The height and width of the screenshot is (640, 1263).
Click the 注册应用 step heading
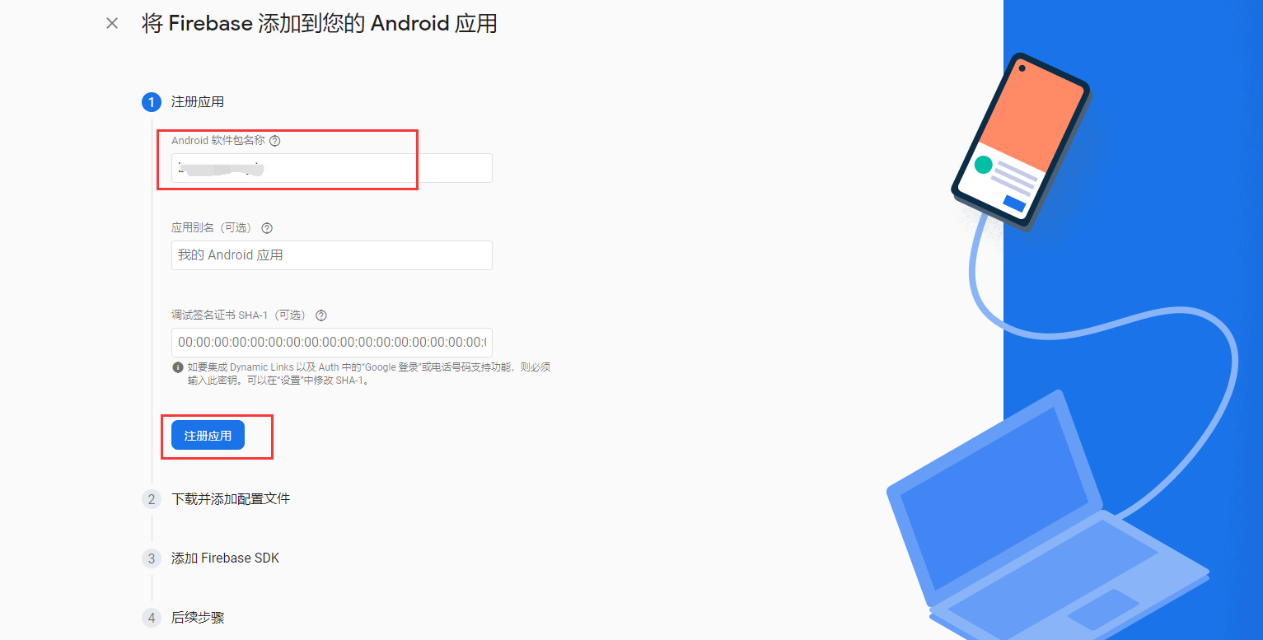tap(198, 102)
